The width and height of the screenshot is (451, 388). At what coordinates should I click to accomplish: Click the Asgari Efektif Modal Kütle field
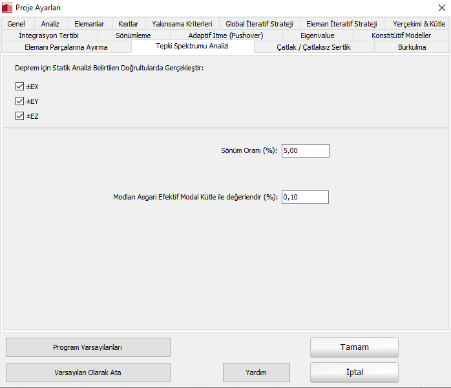pos(305,197)
